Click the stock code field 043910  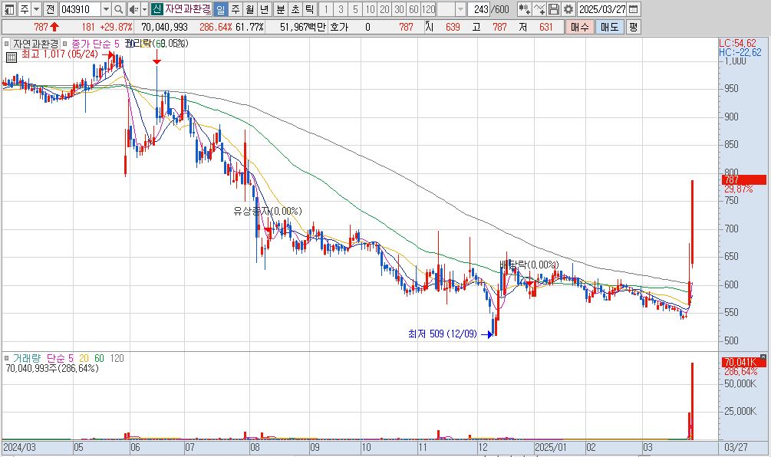pyautogui.click(x=80, y=9)
